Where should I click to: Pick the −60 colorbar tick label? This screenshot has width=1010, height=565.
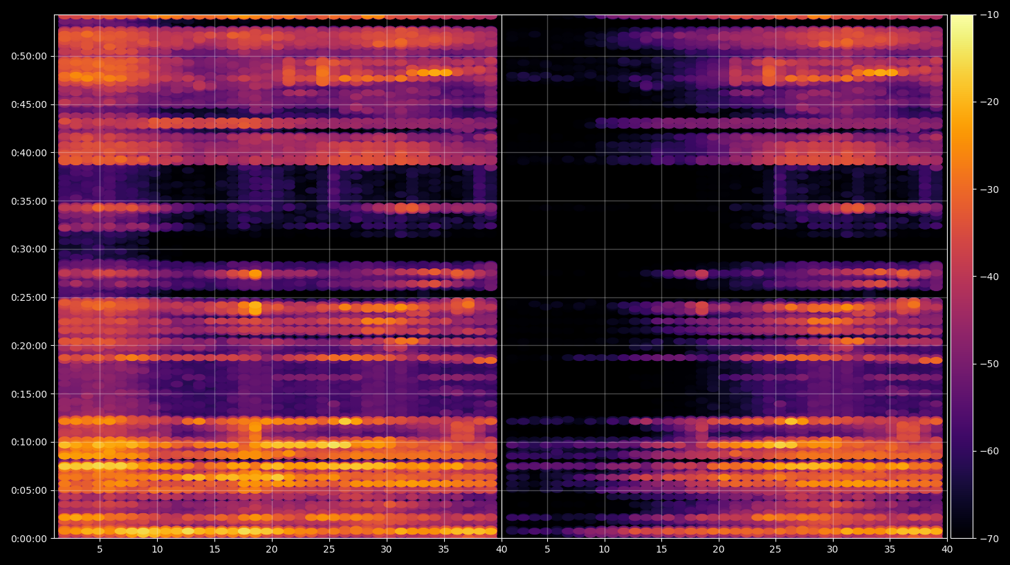[x=989, y=451]
